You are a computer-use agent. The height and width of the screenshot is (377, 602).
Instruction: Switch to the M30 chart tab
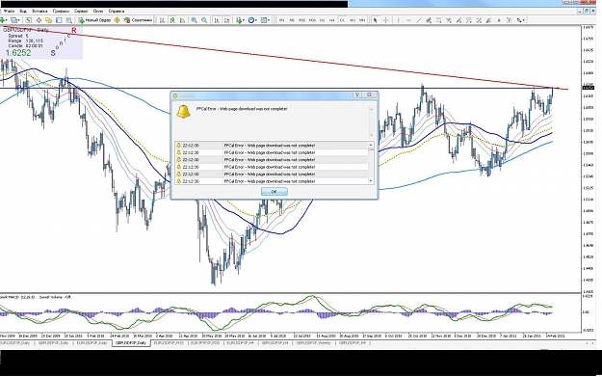pyautogui.click(x=204, y=343)
